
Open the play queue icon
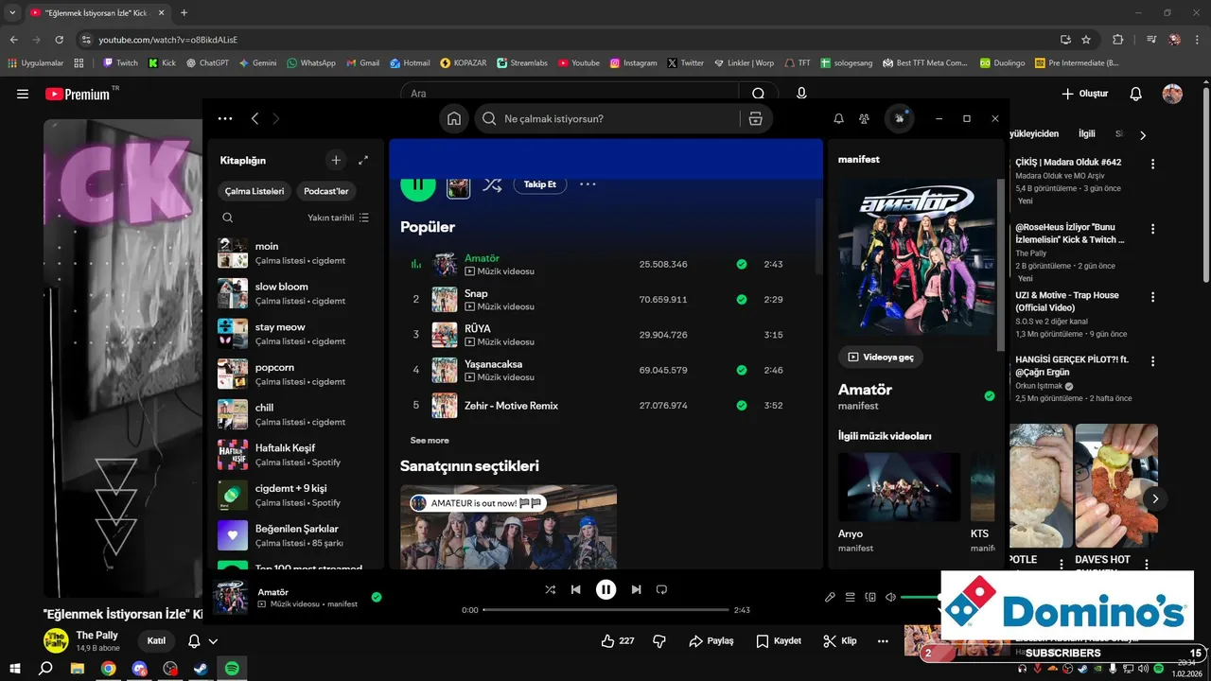click(x=850, y=598)
